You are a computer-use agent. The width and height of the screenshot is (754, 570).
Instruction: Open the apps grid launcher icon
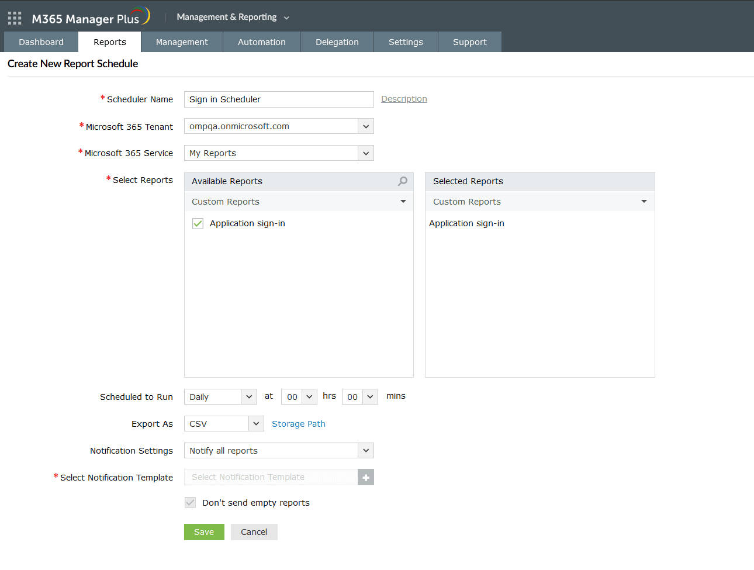point(15,18)
